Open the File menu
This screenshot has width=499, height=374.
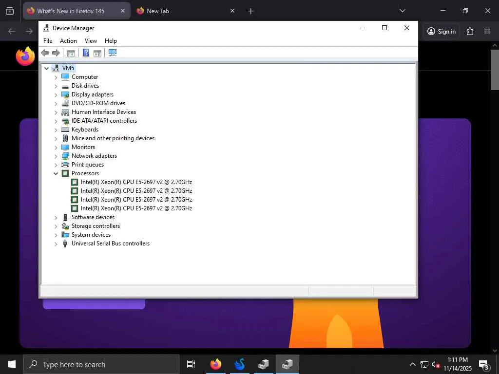[x=48, y=41]
